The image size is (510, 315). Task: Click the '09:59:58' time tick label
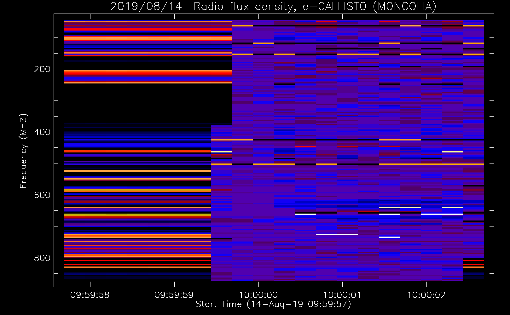pyautogui.click(x=90, y=295)
